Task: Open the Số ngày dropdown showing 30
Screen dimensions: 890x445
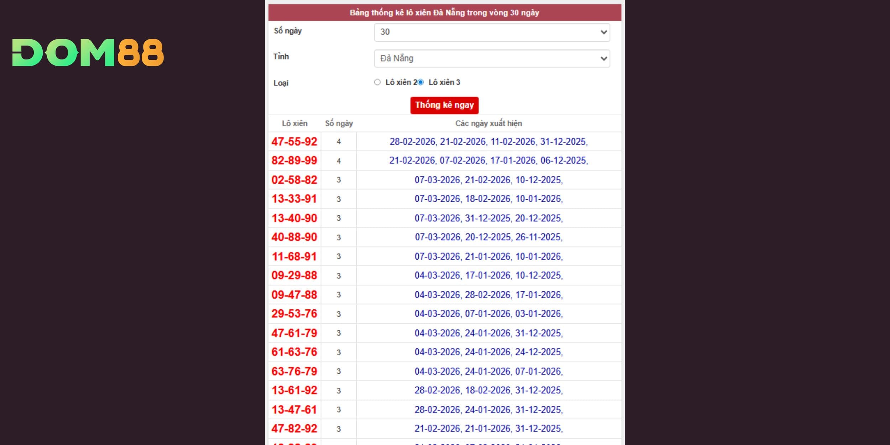Action: pyautogui.click(x=492, y=32)
